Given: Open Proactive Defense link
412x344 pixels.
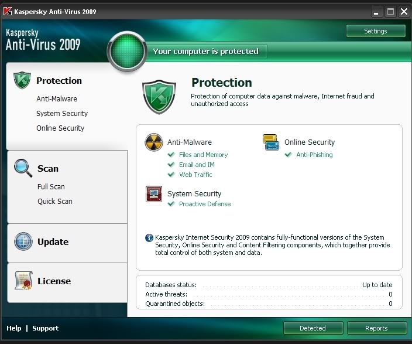Looking at the screenshot, I should click(x=205, y=204).
